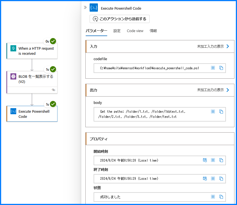Click the プロパティ section header
Image resolution: width=237 pixels, height=205 pixels.
(x=160, y=139)
